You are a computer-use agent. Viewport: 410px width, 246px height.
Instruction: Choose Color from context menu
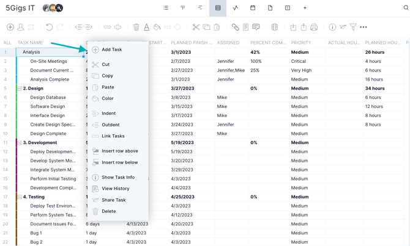117,98
